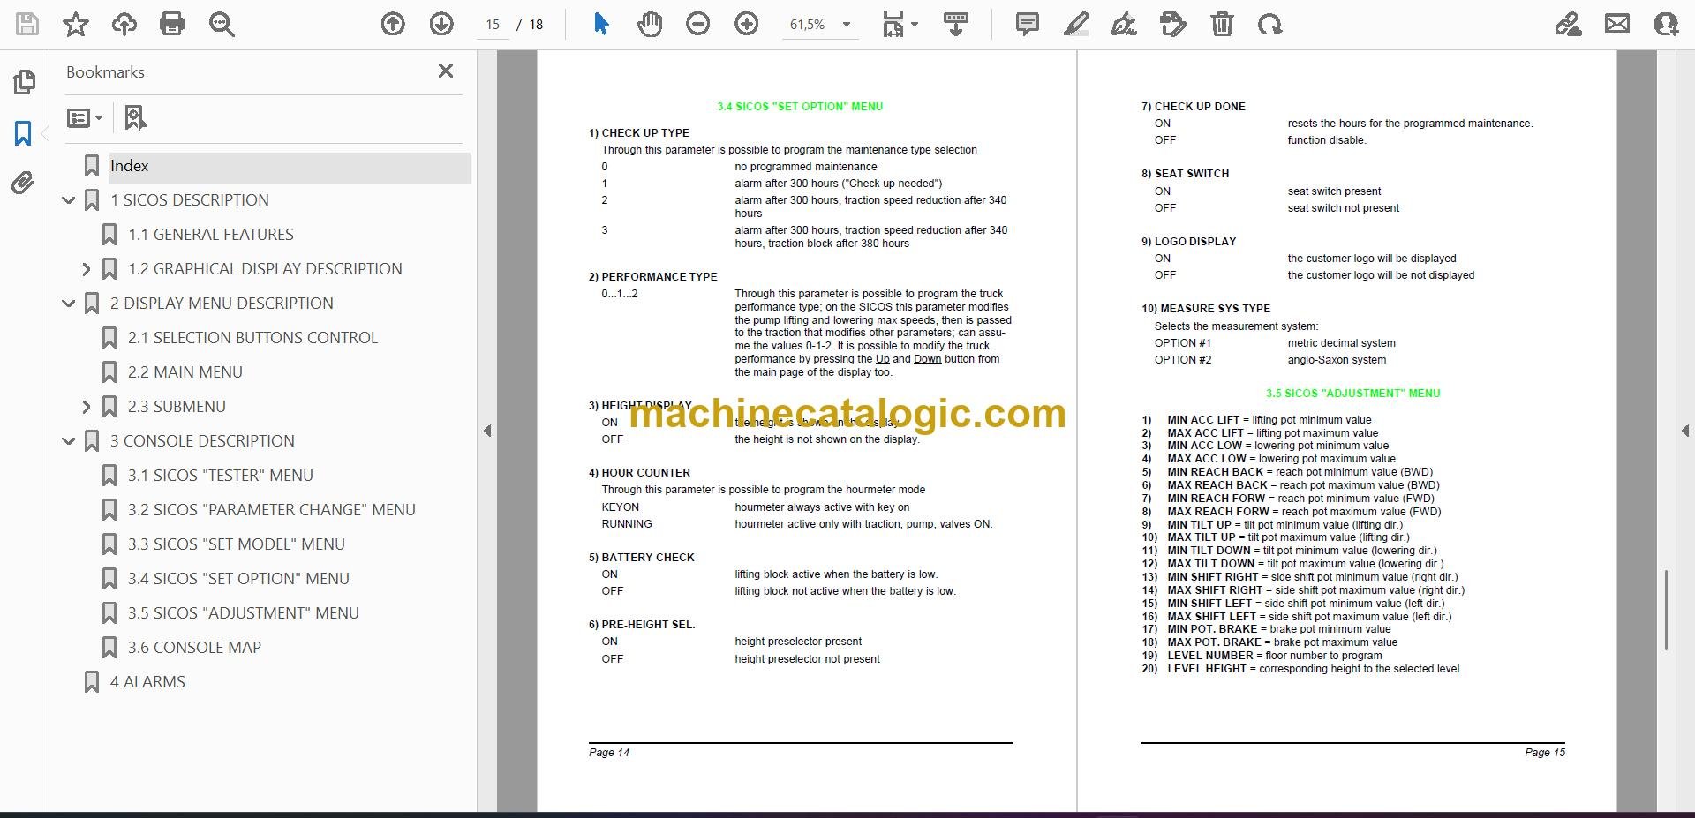The image size is (1695, 818).
Task: Save the document with the floppy icon
Action: pos(27,24)
